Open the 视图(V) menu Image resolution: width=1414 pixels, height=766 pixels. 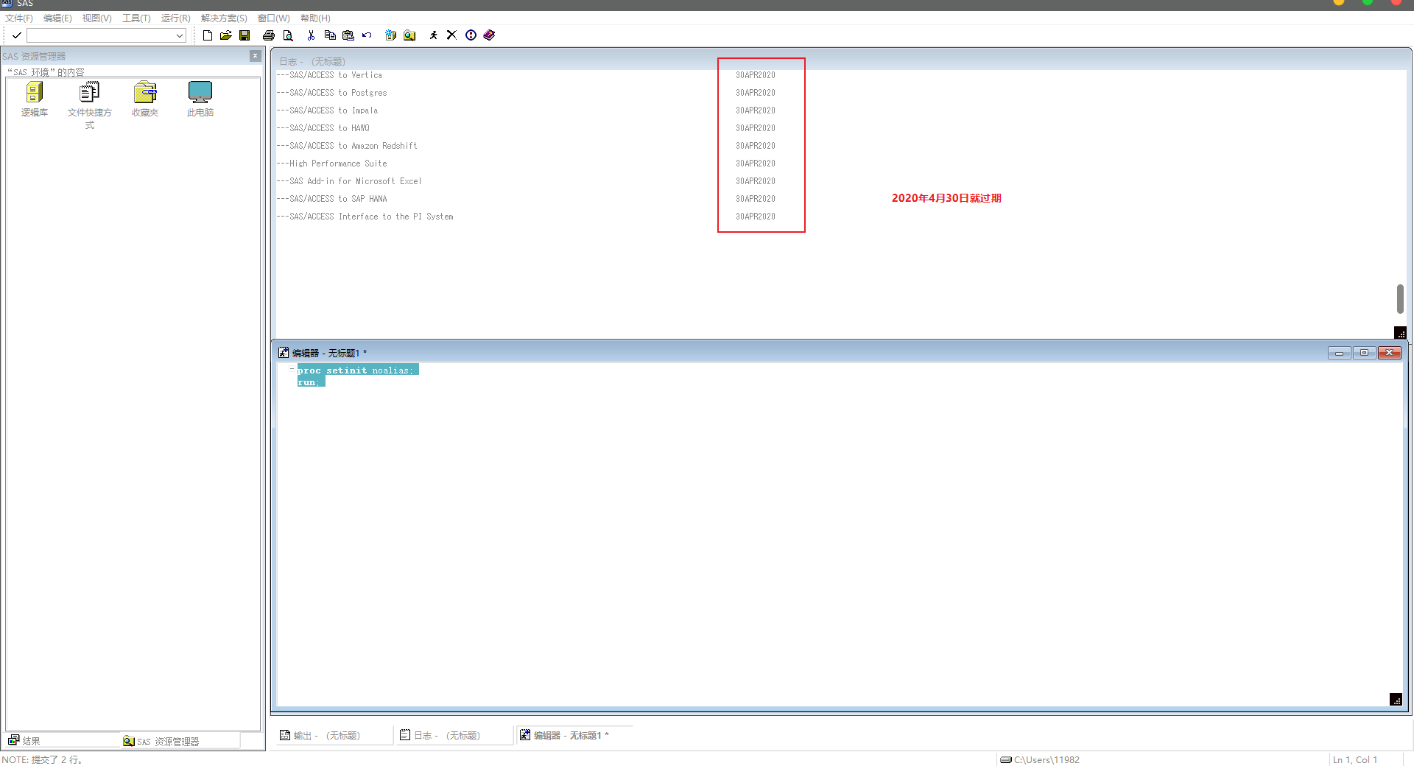[96, 18]
